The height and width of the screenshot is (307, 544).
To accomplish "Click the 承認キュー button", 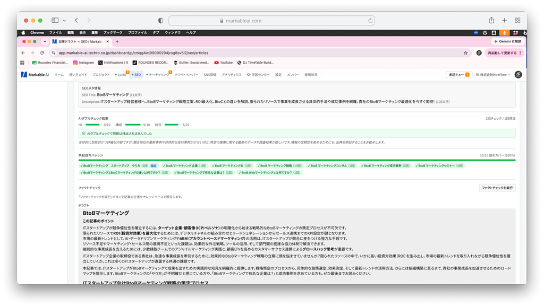I will 458,75.
